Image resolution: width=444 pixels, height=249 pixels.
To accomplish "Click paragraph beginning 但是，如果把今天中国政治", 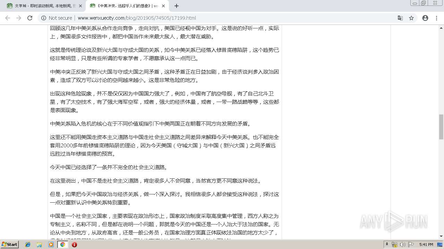I will click(x=164, y=199).
